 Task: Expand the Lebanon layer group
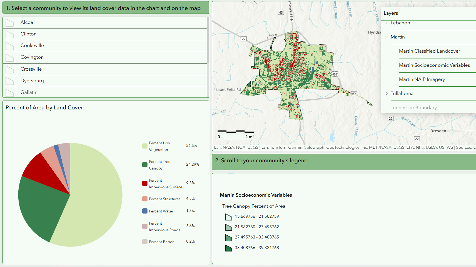(387, 23)
